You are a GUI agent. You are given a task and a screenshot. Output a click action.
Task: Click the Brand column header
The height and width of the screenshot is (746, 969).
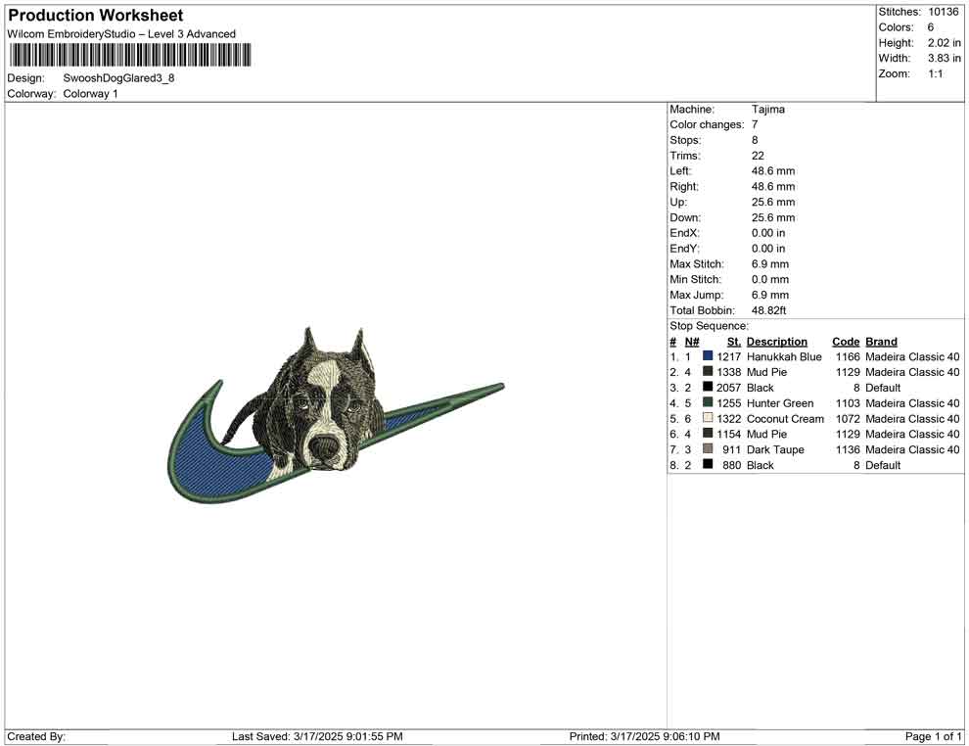tap(881, 342)
